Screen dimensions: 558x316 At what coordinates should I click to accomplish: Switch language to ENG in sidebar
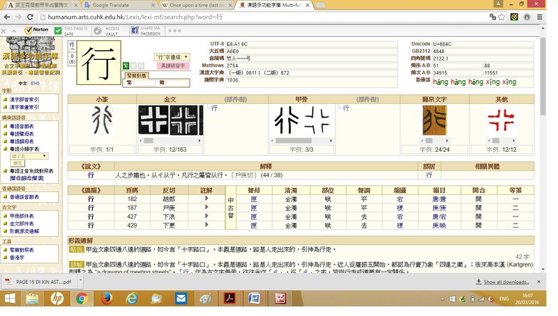point(35,83)
